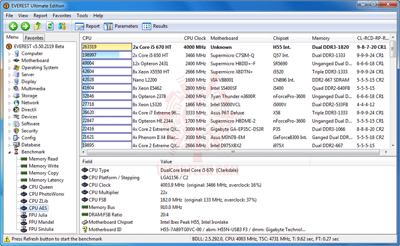Open benchmark Parameters

[121, 26]
